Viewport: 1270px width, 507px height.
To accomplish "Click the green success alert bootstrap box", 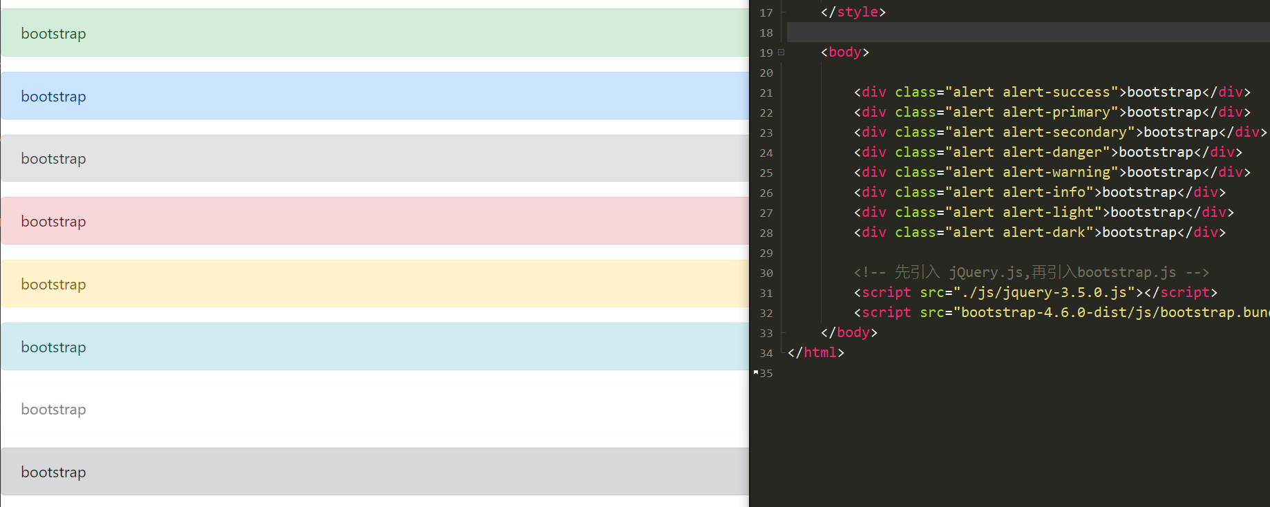I will pyautogui.click(x=375, y=33).
